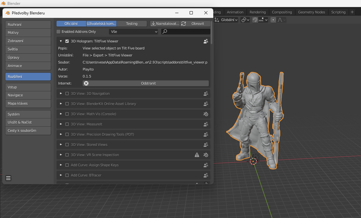The height and width of the screenshot is (218, 361).
Task: Open the pivot point dropdown
Action: coord(245,20)
